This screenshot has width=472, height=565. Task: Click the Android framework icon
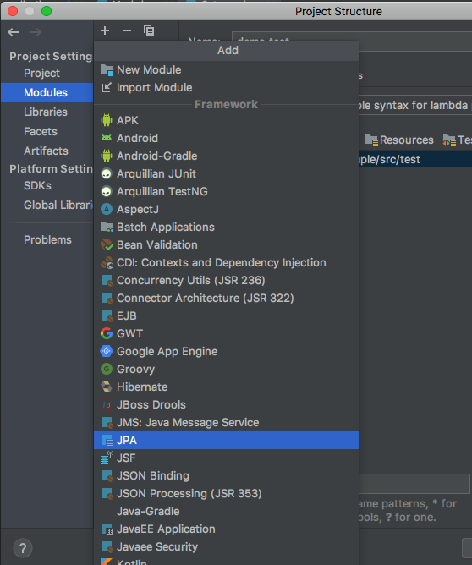click(x=107, y=138)
